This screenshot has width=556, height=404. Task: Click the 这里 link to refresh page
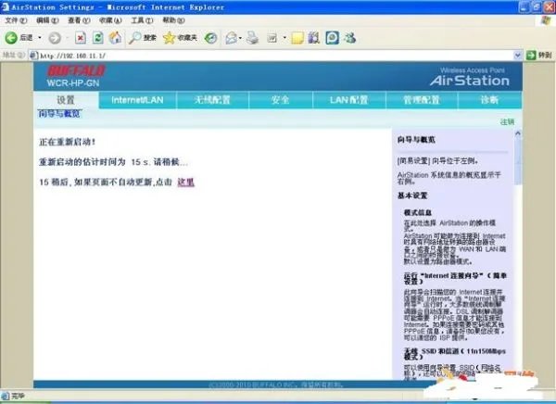186,182
